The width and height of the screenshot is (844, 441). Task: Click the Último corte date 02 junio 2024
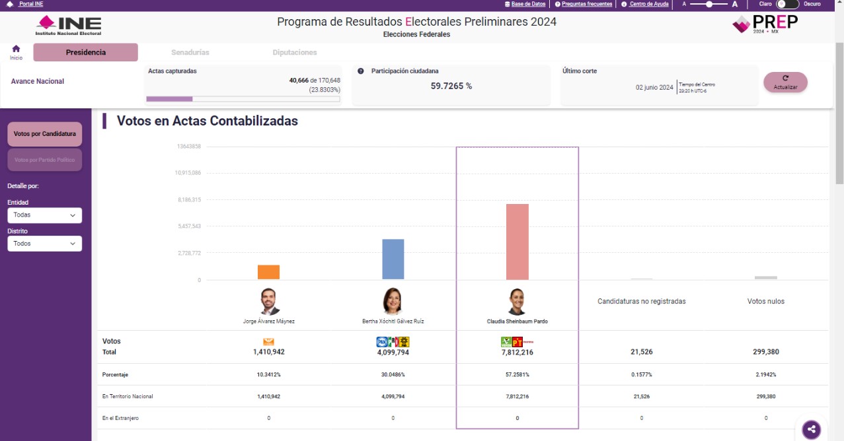[654, 87]
